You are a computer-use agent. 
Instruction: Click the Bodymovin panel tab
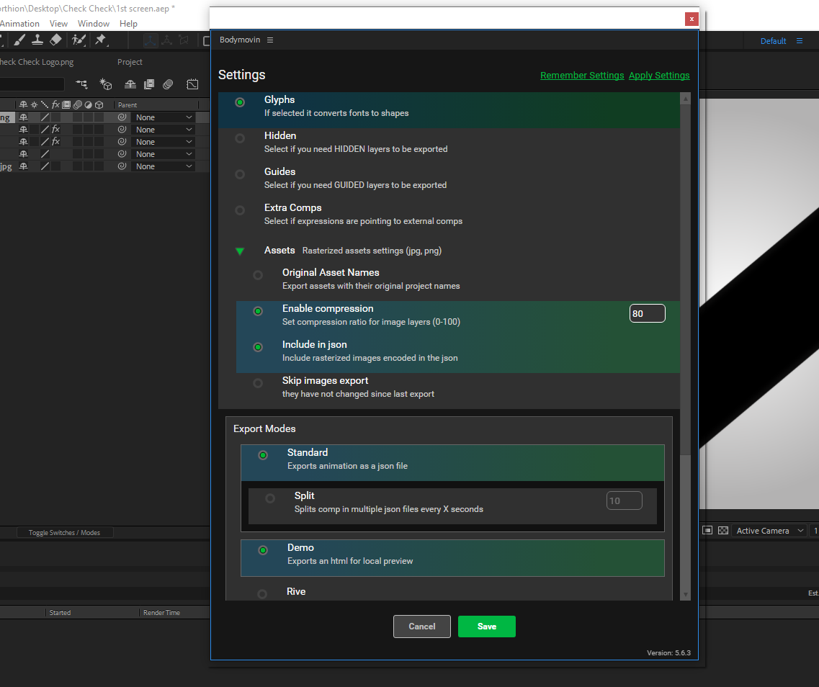tap(240, 40)
